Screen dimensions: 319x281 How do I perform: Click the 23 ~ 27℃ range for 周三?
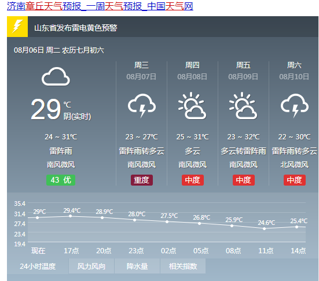click(142, 137)
